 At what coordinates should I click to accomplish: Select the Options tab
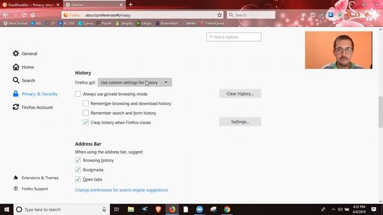pyautogui.click(x=94, y=5)
